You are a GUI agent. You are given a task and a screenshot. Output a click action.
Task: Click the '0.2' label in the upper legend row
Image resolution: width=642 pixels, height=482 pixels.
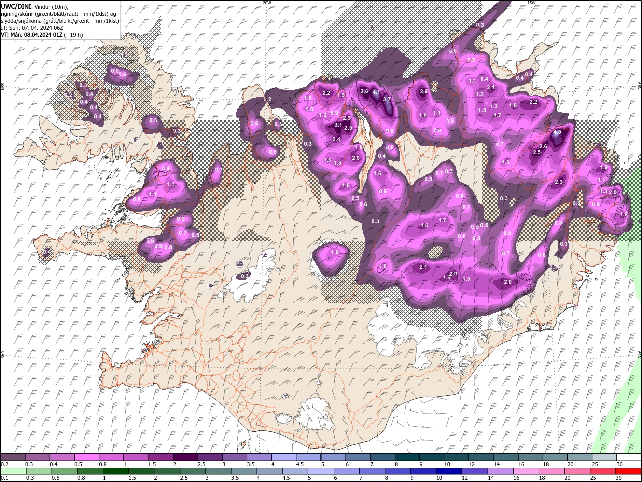click(4, 464)
